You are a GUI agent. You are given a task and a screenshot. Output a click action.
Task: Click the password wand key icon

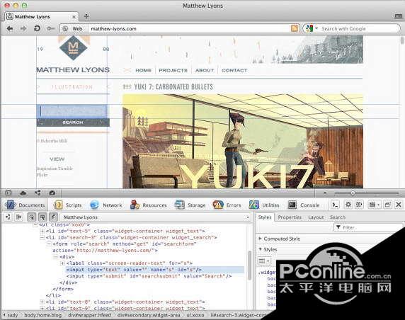(50, 28)
